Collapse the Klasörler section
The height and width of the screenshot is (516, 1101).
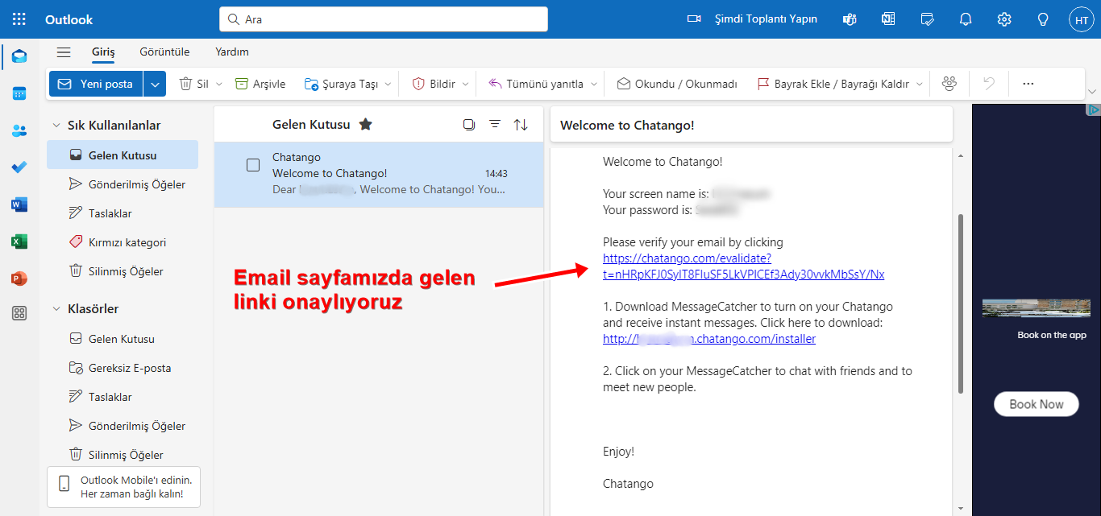[56, 309]
